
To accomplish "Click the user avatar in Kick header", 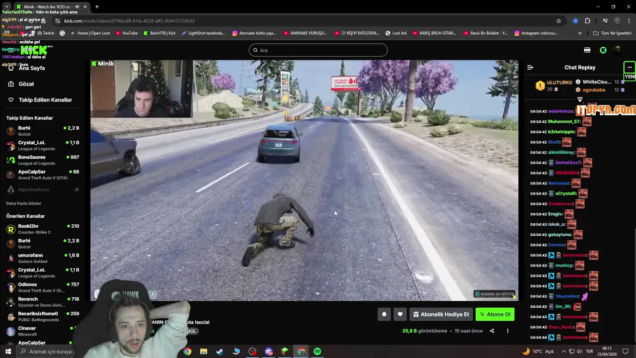I will tap(618, 50).
